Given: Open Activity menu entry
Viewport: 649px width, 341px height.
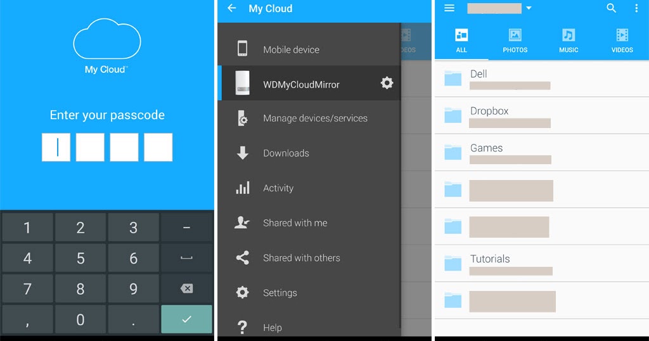Looking at the screenshot, I should click(x=309, y=188).
